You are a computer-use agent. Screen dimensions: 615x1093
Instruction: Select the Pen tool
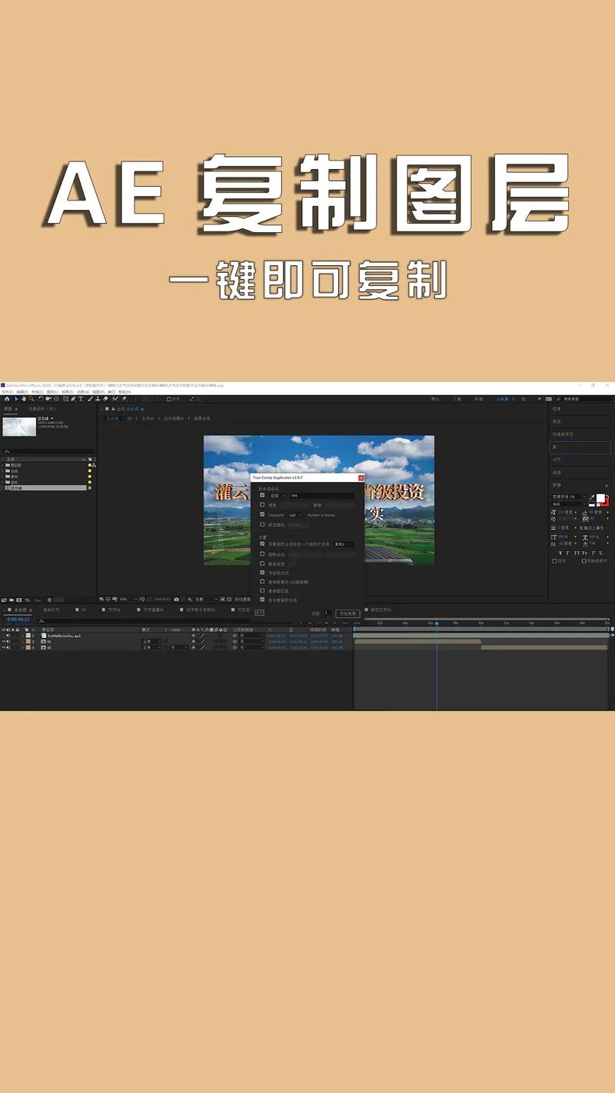[72, 399]
